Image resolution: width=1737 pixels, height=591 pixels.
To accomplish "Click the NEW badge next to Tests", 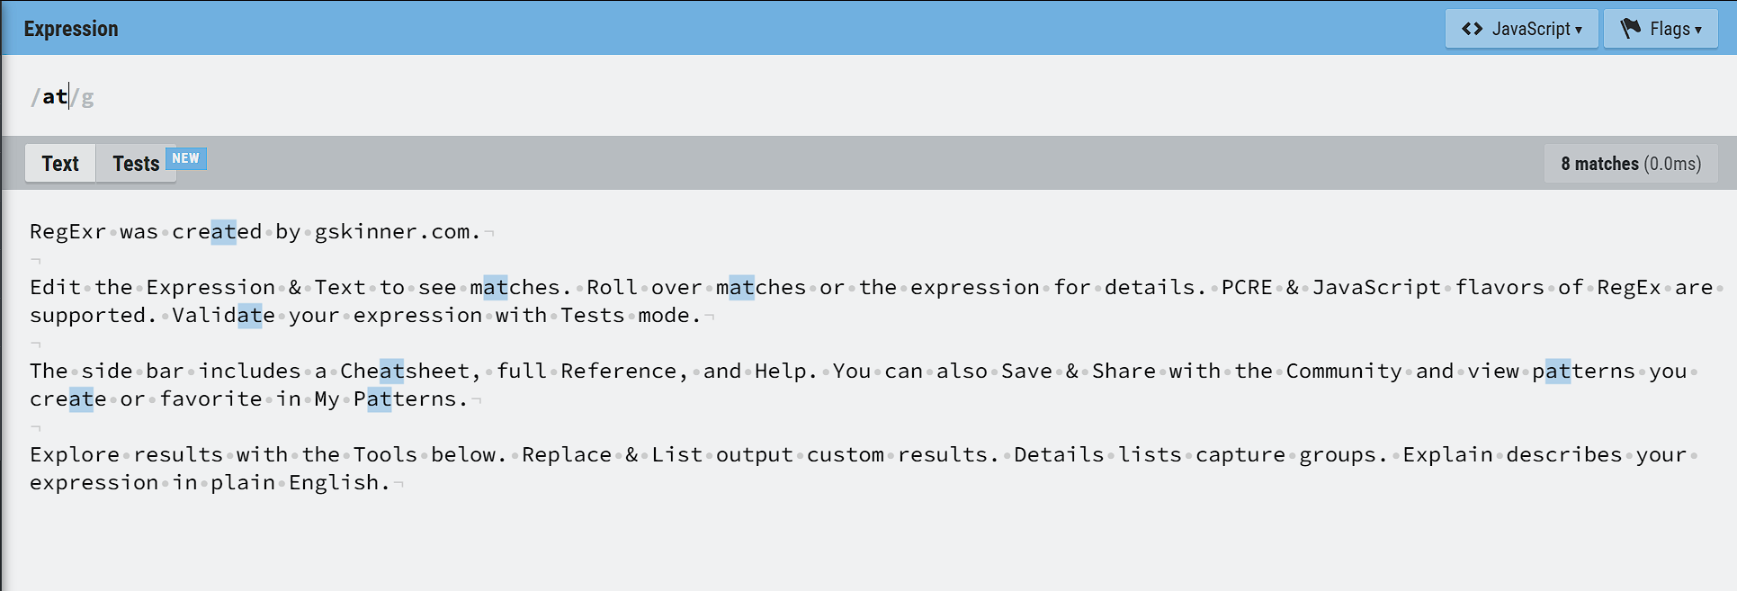I will point(186,158).
